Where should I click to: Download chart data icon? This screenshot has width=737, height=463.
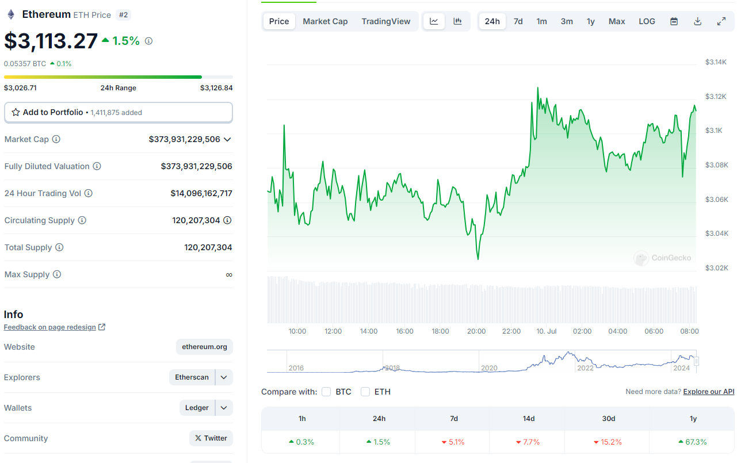697,21
